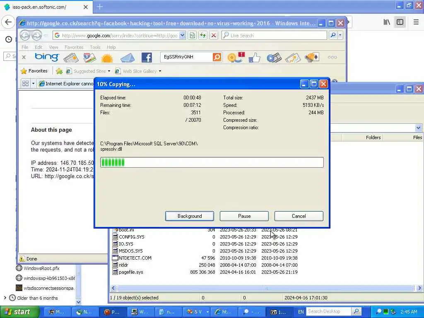Click the IE back arrow button

tap(25, 35)
